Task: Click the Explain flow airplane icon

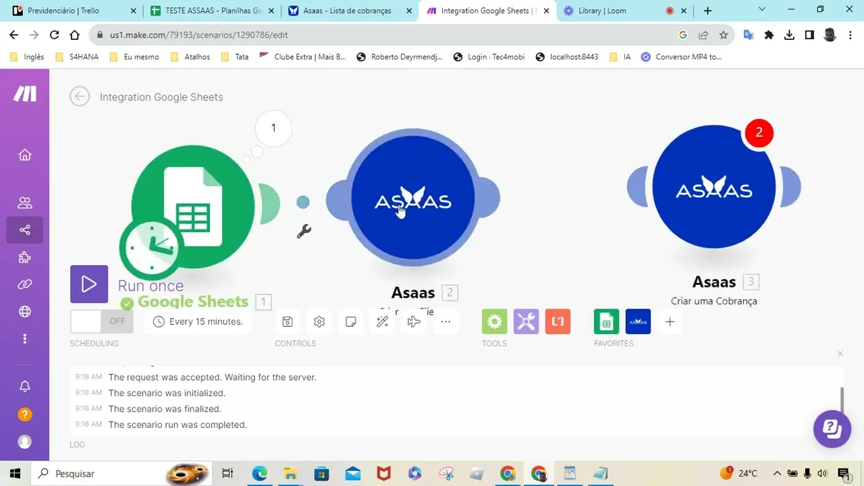Action: tap(414, 321)
